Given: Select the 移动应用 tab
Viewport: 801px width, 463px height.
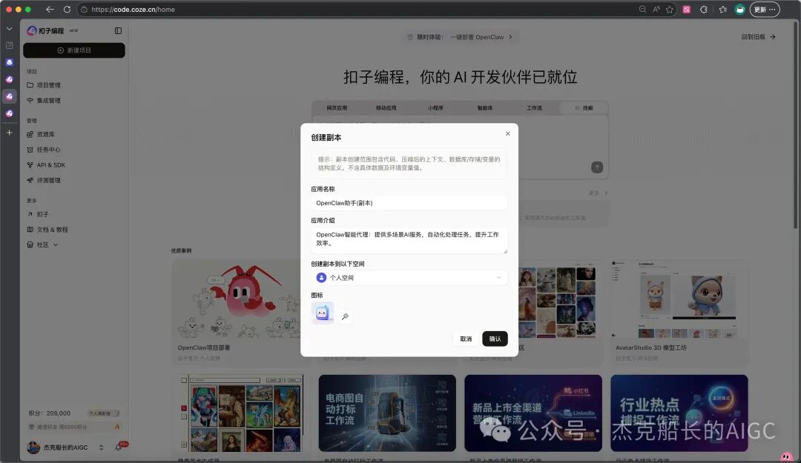Looking at the screenshot, I should coord(386,108).
